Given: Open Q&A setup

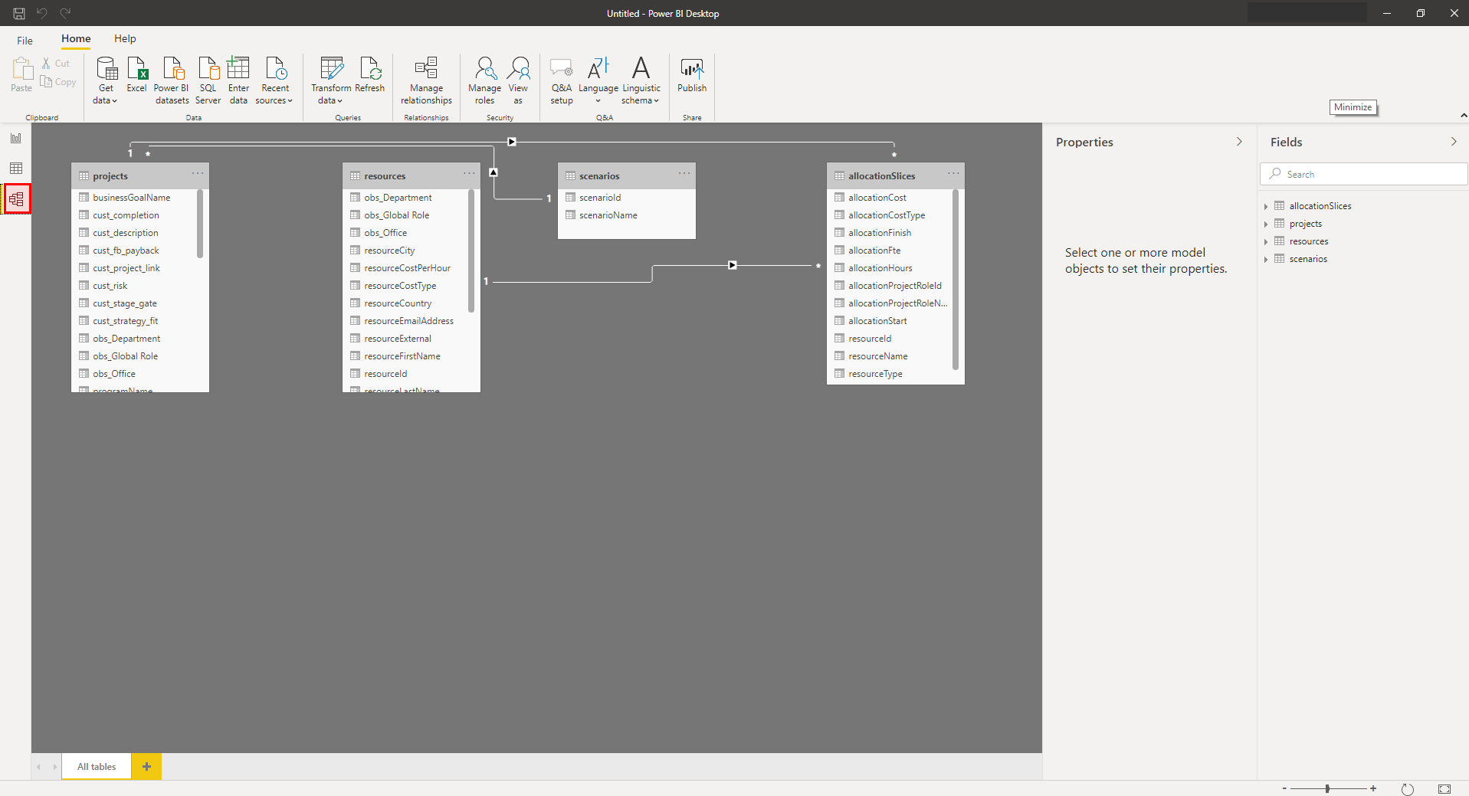Looking at the screenshot, I should pyautogui.click(x=562, y=80).
